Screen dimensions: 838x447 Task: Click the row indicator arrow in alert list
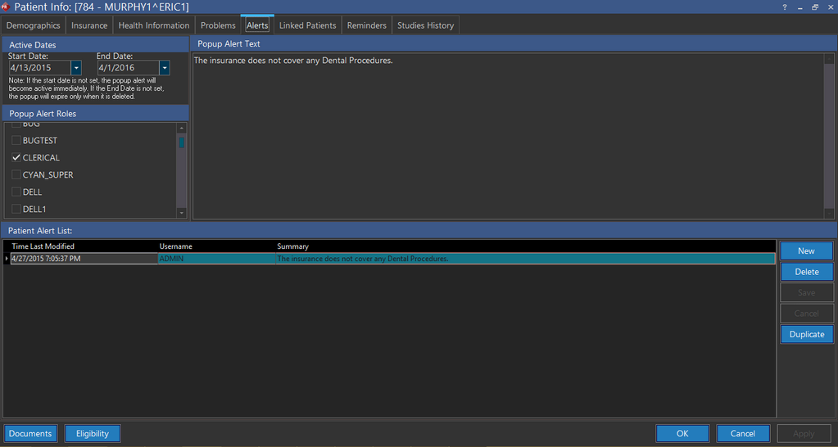coord(7,259)
